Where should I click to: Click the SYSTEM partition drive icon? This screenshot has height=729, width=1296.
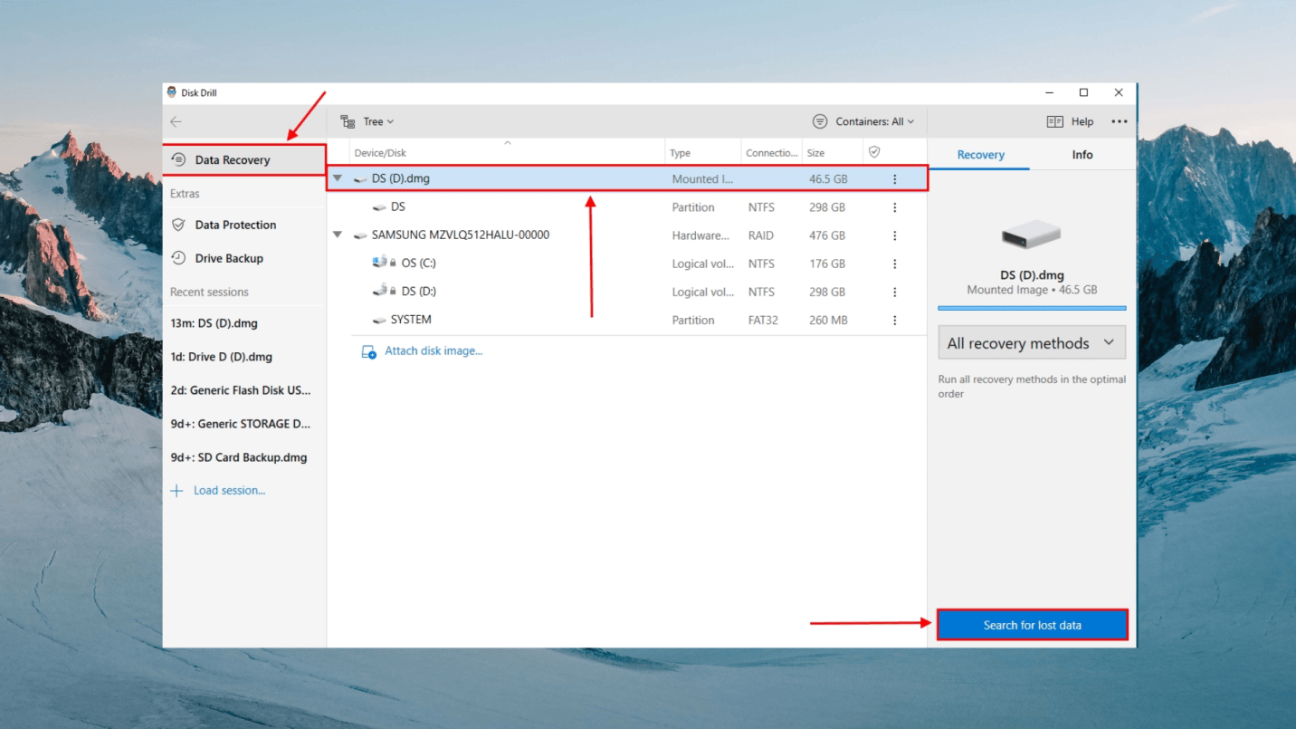(379, 321)
